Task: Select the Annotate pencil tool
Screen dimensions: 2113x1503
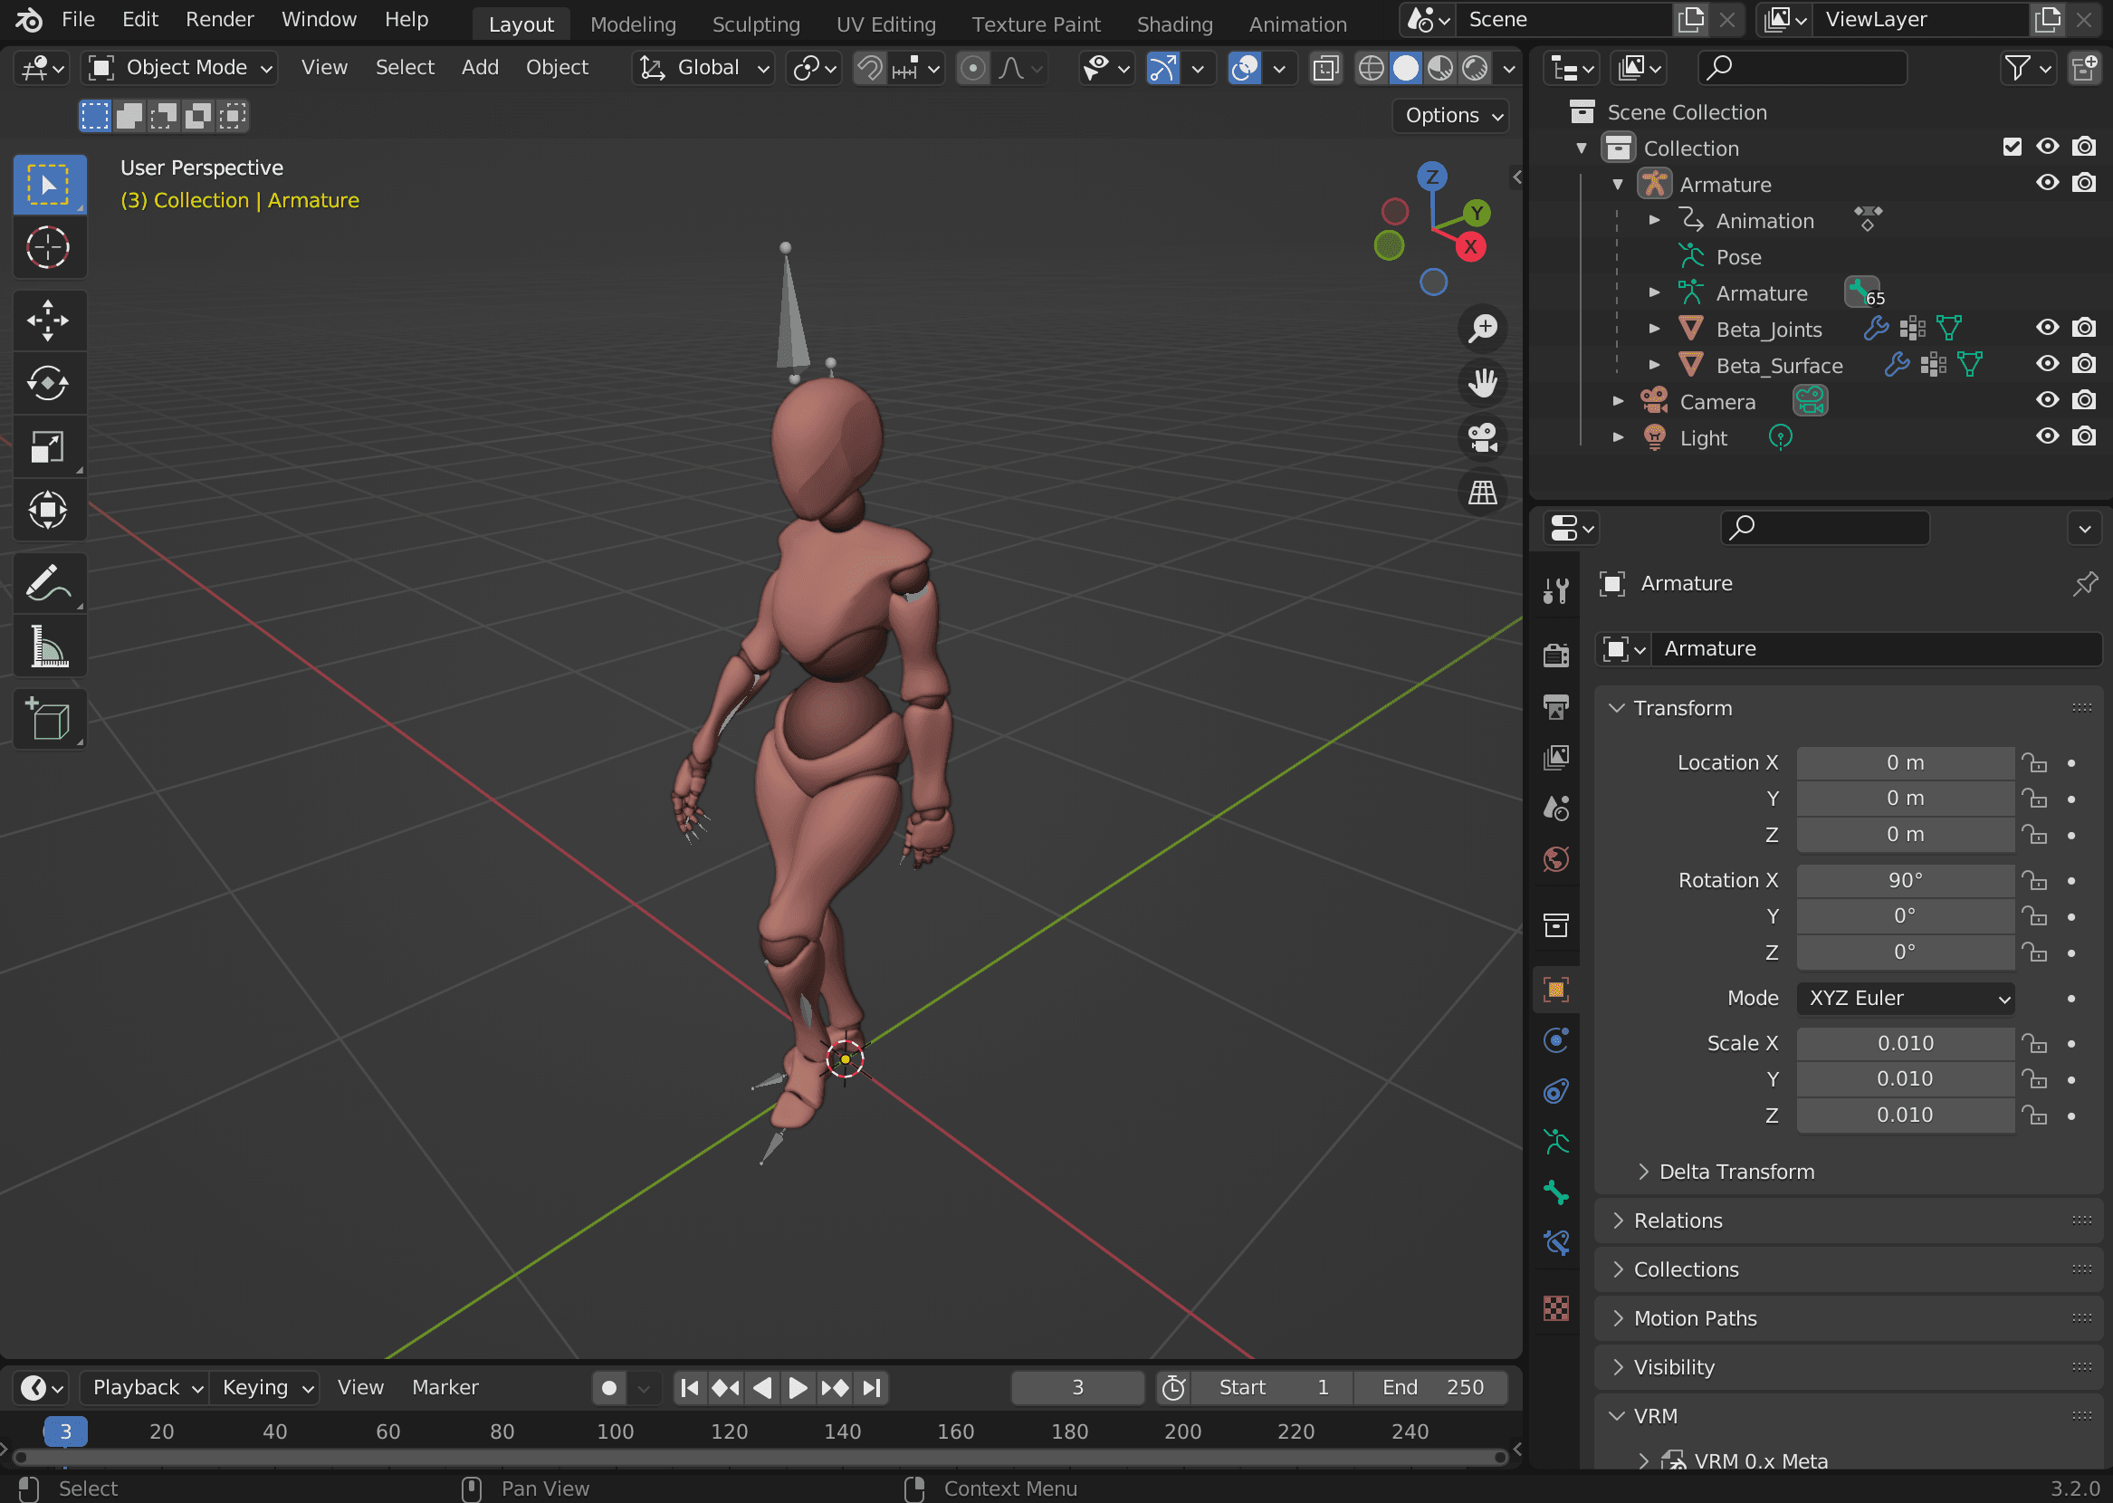Action: point(48,583)
